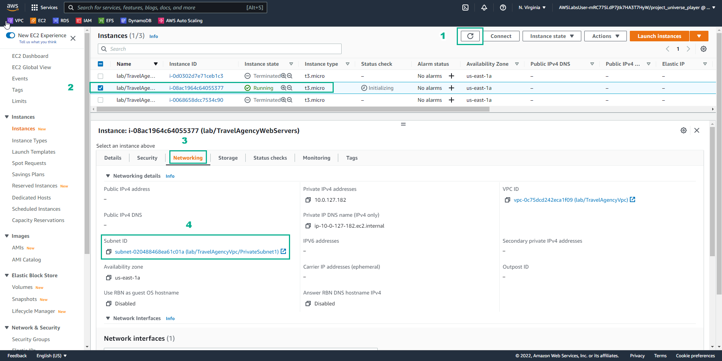Collapse the Network Interfaces section

point(108,318)
